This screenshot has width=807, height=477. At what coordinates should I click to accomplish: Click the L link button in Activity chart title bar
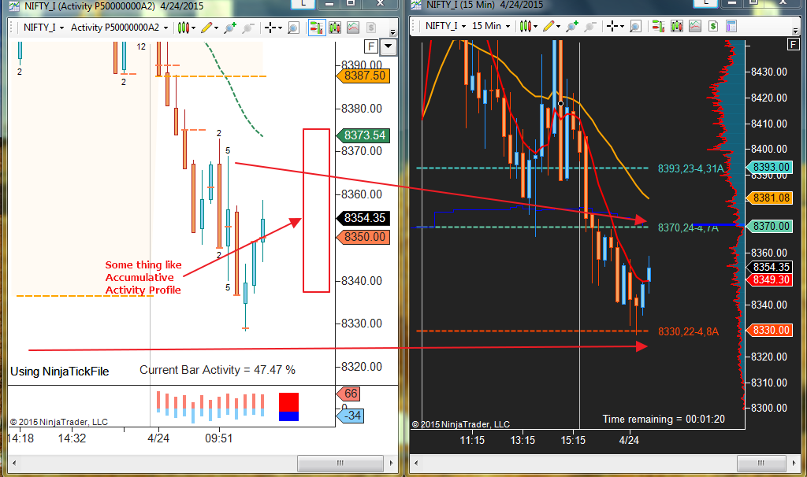tap(303, 4)
